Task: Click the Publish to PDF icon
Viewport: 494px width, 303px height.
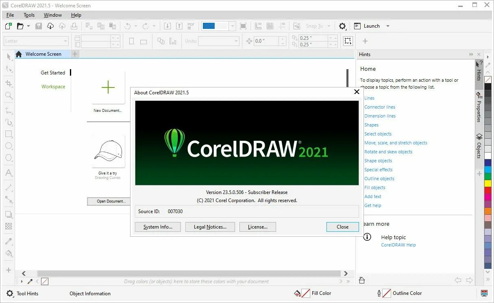Action: (x=191, y=26)
